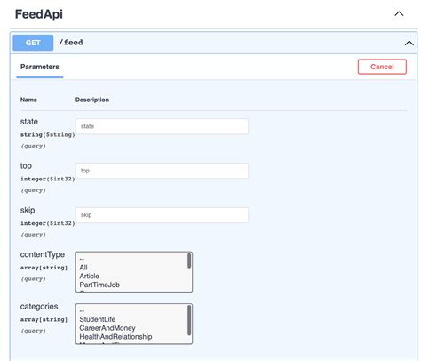The height and width of the screenshot is (361, 421).
Task: Focus the state input field
Action: coord(162,126)
